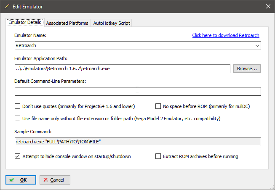The image size is (275, 190).
Task: Click the red X icon on Cancel
Action: click(x=45, y=179)
